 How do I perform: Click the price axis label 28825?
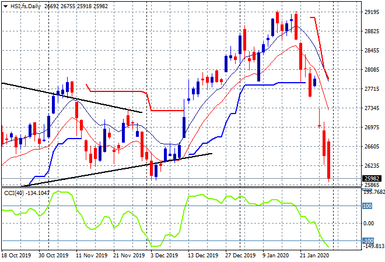coord(372,31)
